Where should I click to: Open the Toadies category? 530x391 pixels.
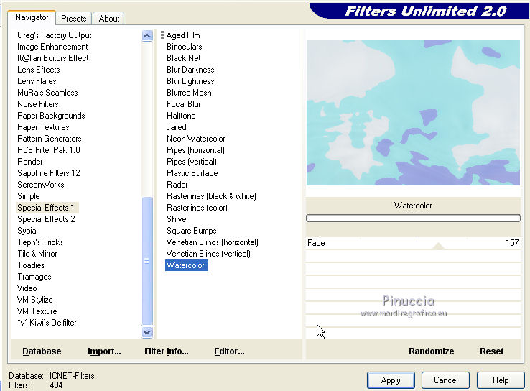tap(31, 265)
